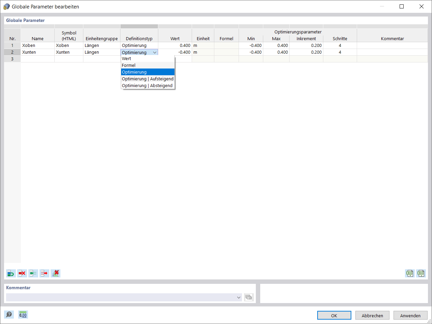
Task: Select row number 2 header
Action: [x=12, y=52]
